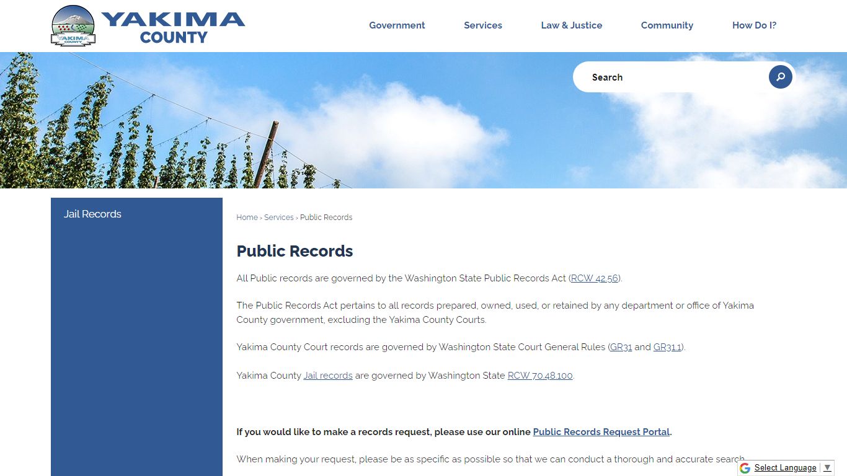Click the Yakima County logo
This screenshot has height=476, width=847.
point(148,26)
